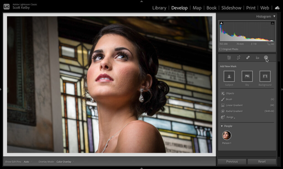Collapse the People section
The width and height of the screenshot is (283, 169).
click(222, 126)
